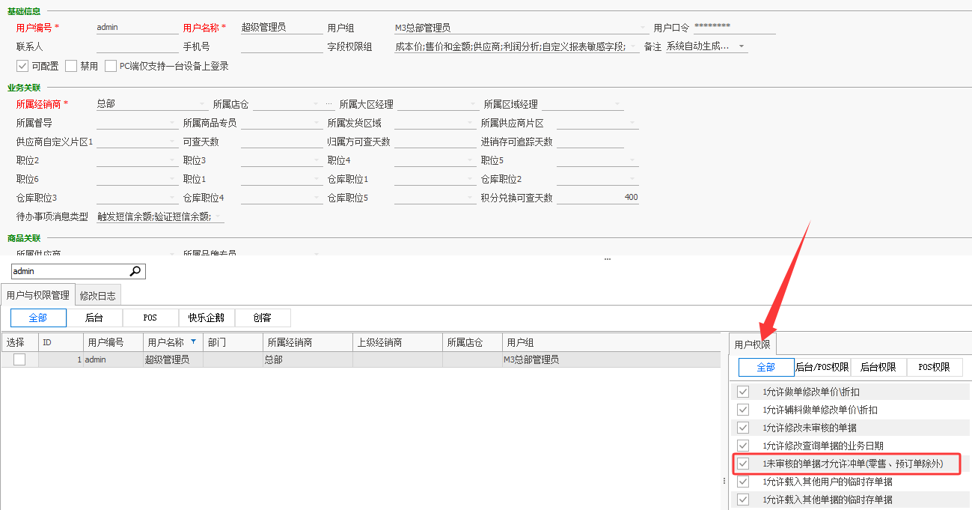Click the 联系人 input field

(x=137, y=46)
